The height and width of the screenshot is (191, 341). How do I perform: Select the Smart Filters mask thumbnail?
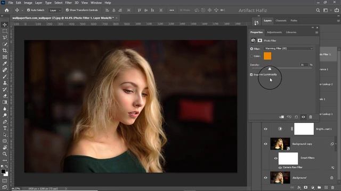(x=288, y=159)
